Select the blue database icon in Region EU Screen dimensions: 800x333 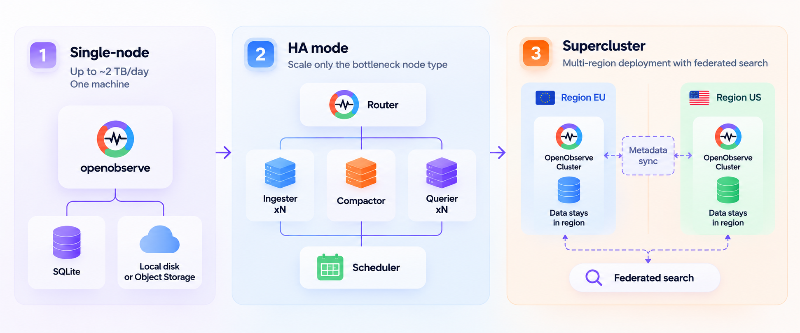pyautogui.click(x=569, y=190)
